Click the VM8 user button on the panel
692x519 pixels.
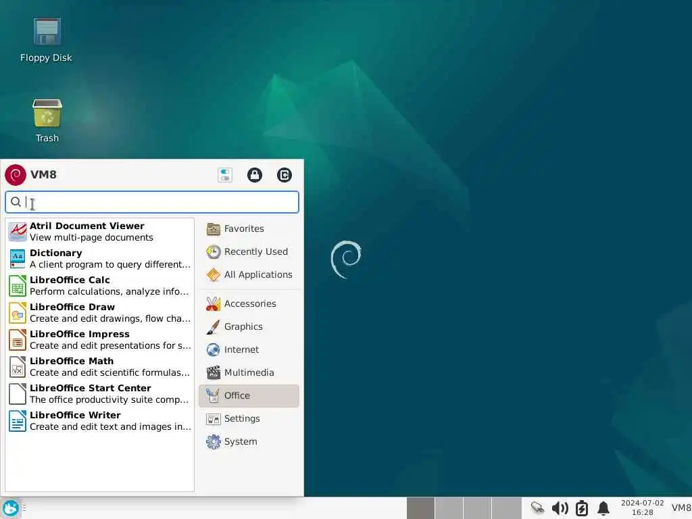(681, 508)
